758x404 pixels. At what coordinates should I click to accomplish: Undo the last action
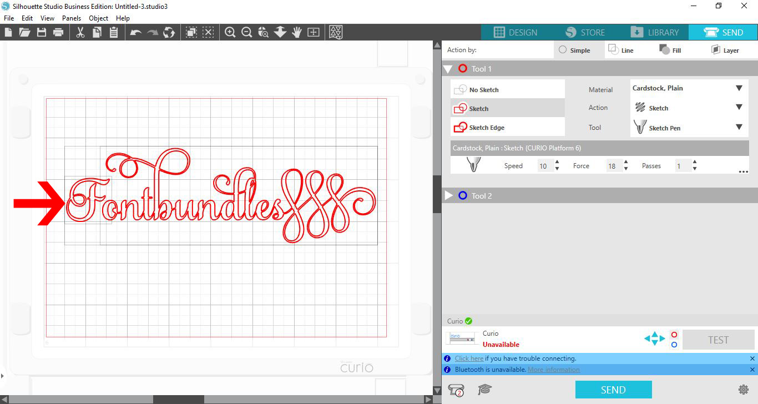point(135,32)
